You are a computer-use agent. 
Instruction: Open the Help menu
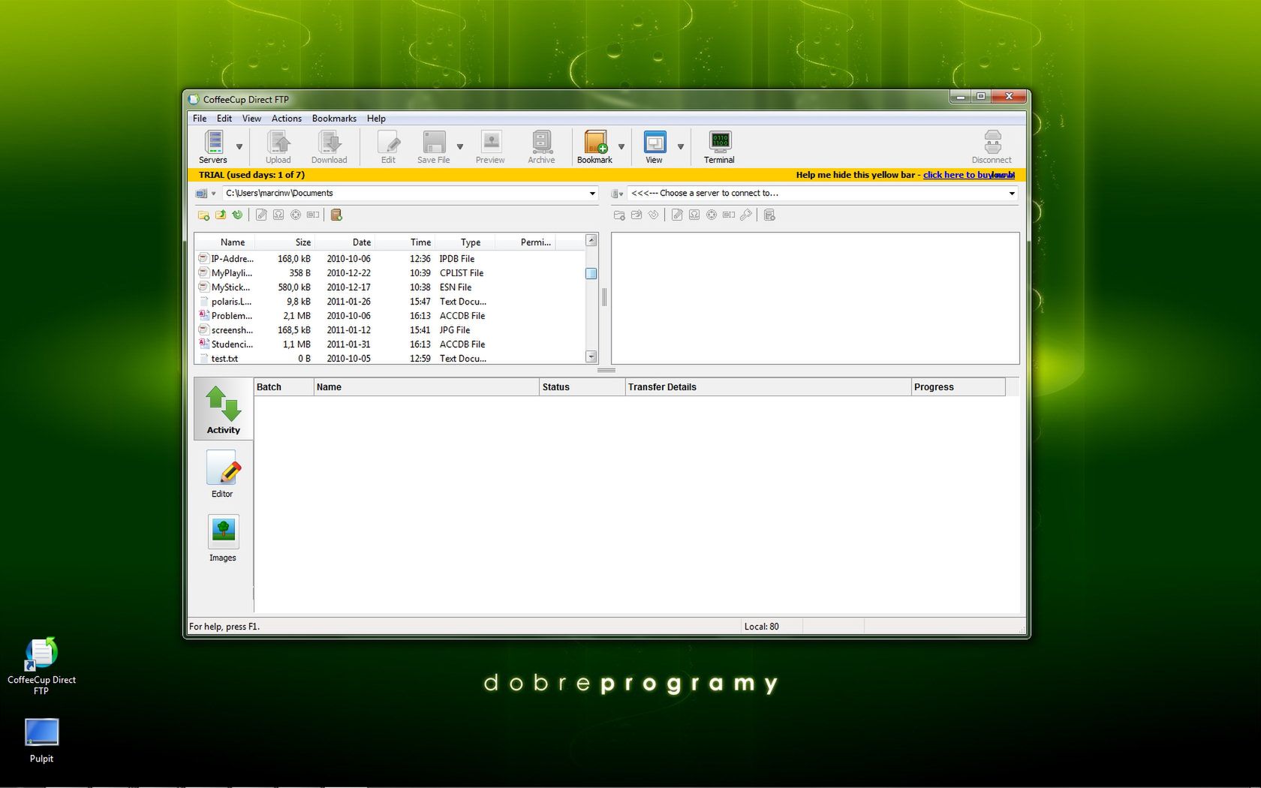[x=376, y=119]
